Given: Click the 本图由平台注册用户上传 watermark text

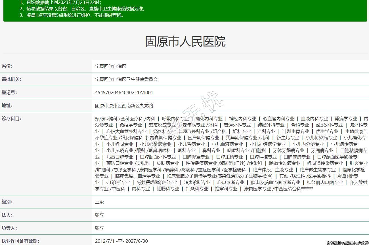Looking at the screenshot, I should [x=347, y=243].
